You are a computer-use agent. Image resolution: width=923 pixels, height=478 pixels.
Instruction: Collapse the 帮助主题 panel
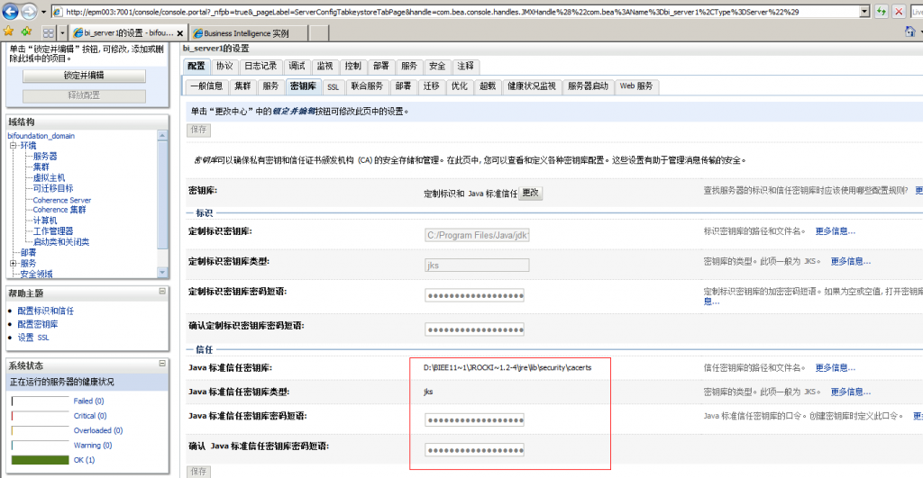pyautogui.click(x=162, y=291)
